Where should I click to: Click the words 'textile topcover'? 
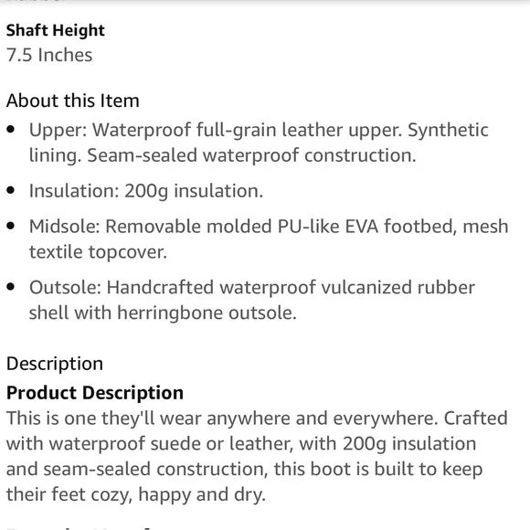[98, 252]
